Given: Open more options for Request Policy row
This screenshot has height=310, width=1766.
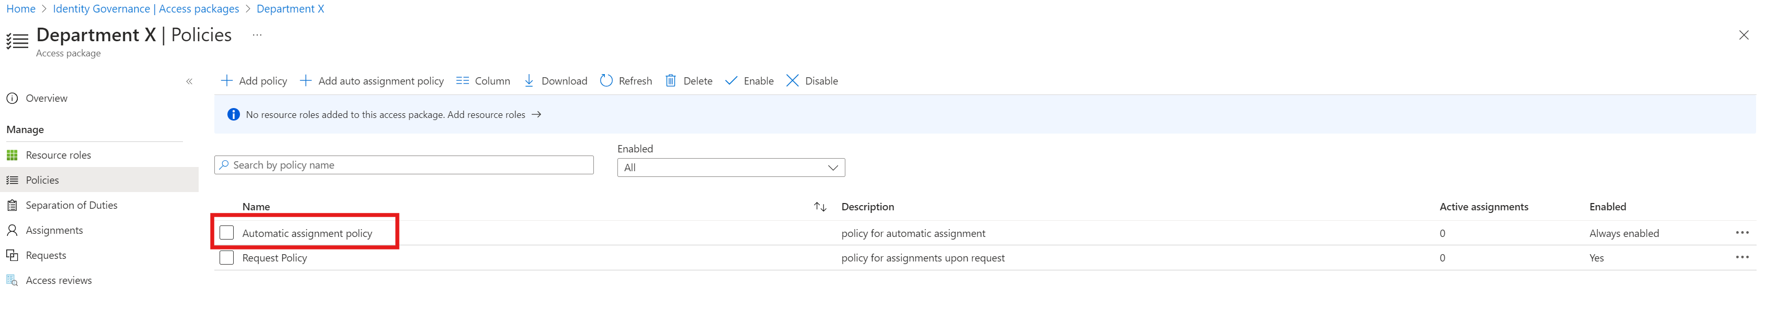Looking at the screenshot, I should pyautogui.click(x=1741, y=257).
